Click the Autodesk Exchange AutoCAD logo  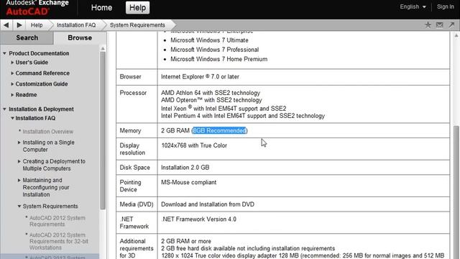tap(37, 8)
